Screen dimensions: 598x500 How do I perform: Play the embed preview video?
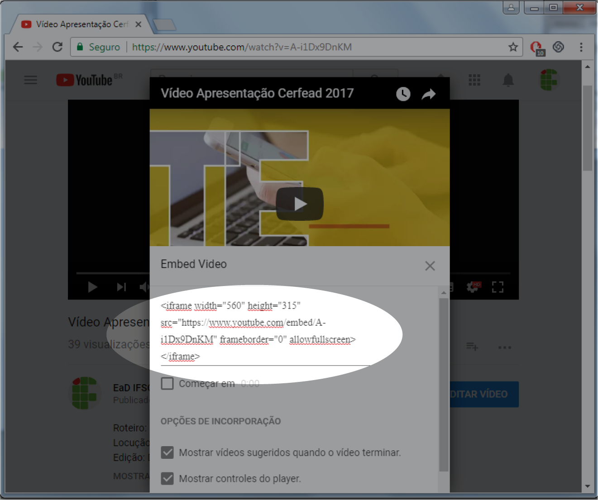point(300,204)
